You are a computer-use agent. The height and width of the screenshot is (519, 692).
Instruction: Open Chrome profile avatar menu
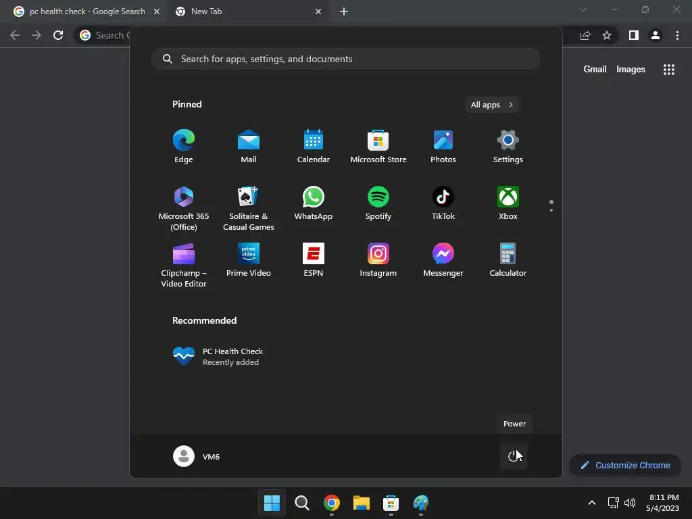656,35
